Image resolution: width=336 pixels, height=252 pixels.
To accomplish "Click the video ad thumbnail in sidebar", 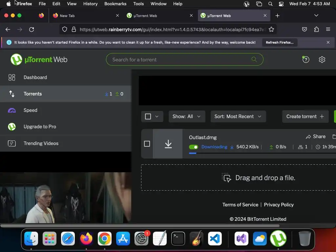I will [x=66, y=198].
